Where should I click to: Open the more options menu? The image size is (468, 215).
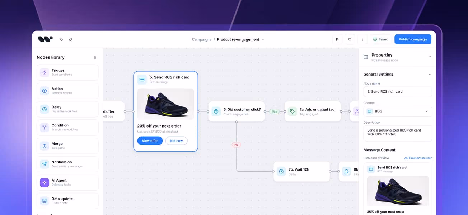362,39
